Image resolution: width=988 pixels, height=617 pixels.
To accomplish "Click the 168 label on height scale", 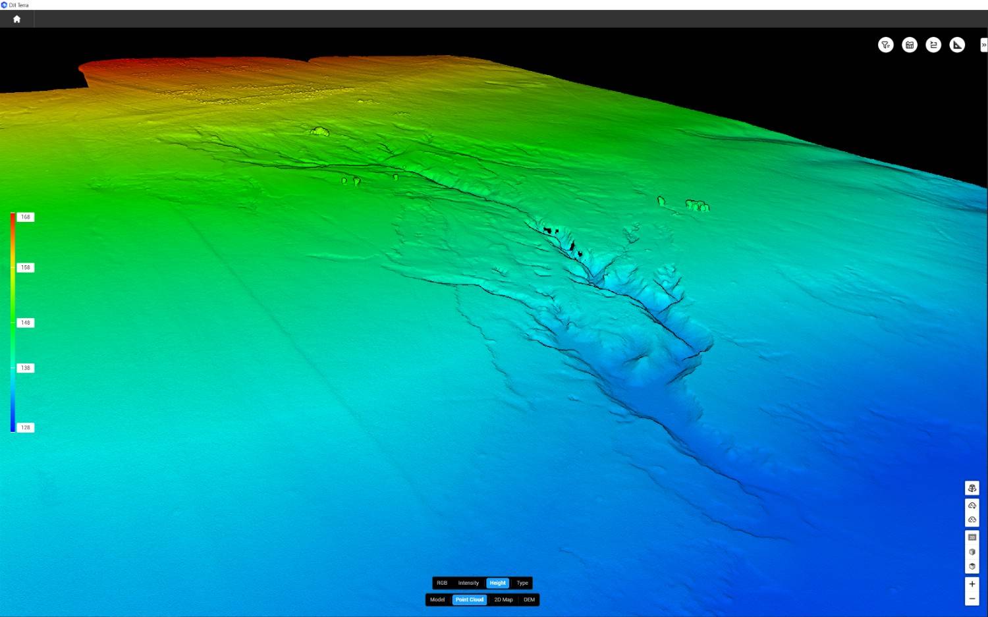I will (x=25, y=217).
